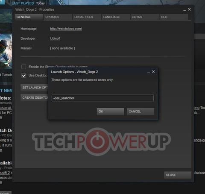Close the Launch Options dialog

(153, 72)
